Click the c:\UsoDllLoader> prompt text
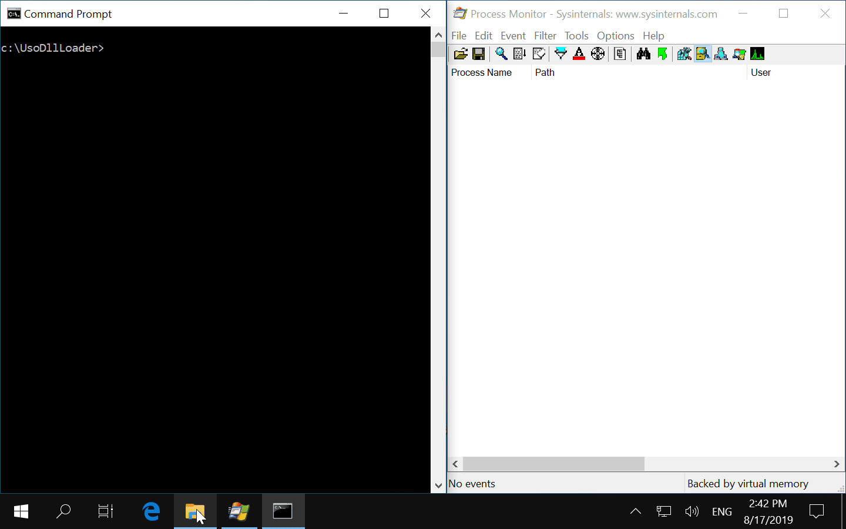The image size is (846, 529). pos(52,48)
